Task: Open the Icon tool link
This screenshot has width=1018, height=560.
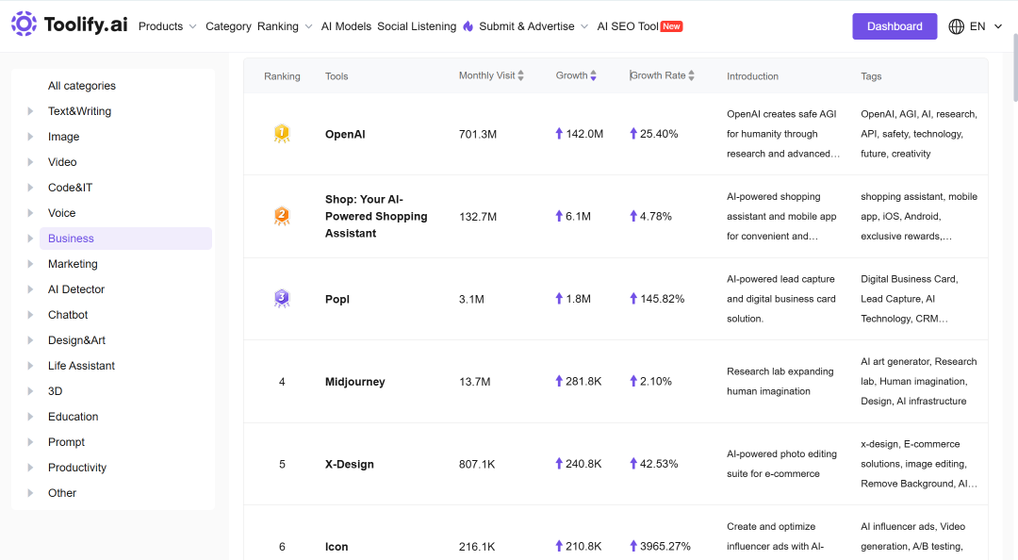Action: 337,547
